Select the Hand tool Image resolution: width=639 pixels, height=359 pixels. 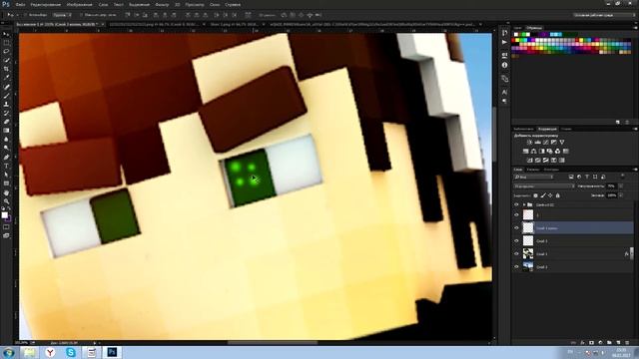click(x=6, y=192)
